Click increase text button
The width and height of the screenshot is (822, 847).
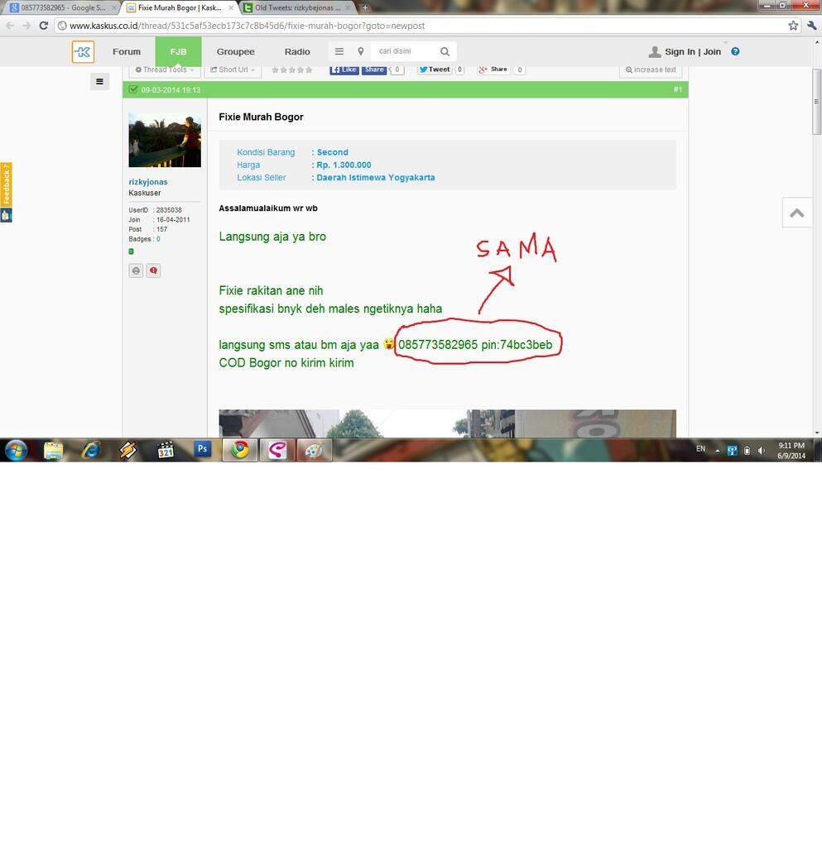pos(651,69)
